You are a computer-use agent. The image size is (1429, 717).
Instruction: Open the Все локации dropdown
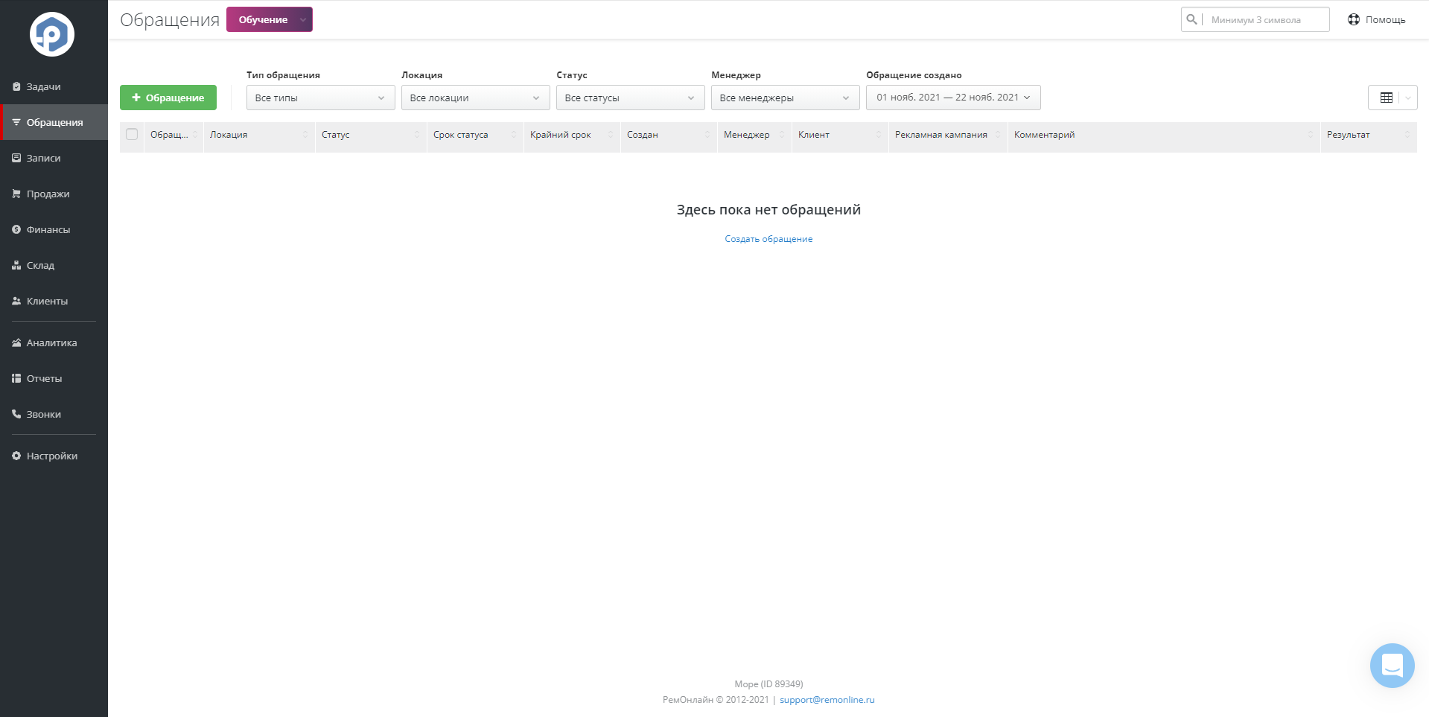(x=475, y=98)
